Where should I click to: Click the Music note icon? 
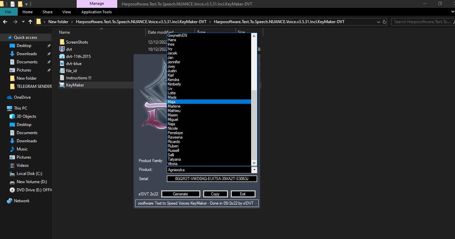coord(12,149)
